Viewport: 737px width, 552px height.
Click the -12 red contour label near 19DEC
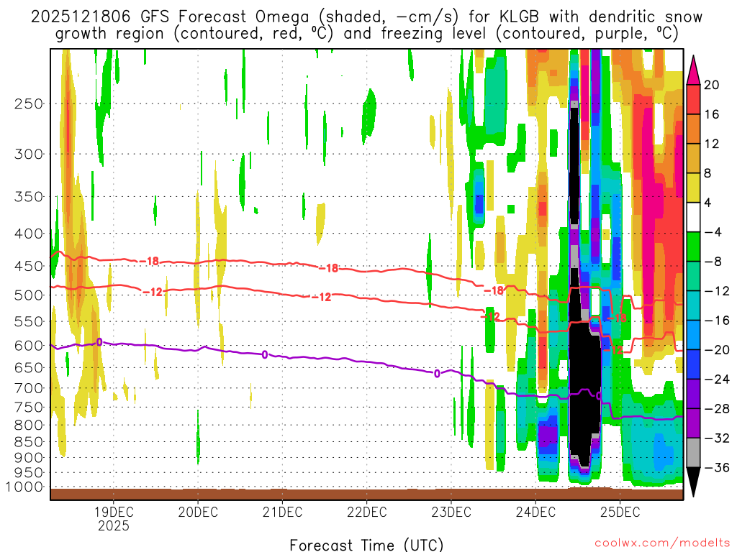tap(153, 292)
